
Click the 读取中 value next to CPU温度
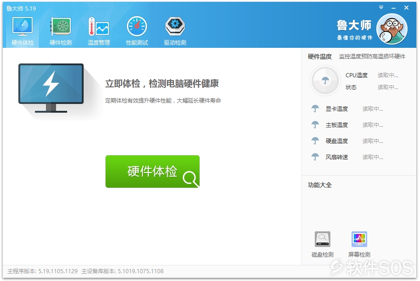tap(388, 75)
